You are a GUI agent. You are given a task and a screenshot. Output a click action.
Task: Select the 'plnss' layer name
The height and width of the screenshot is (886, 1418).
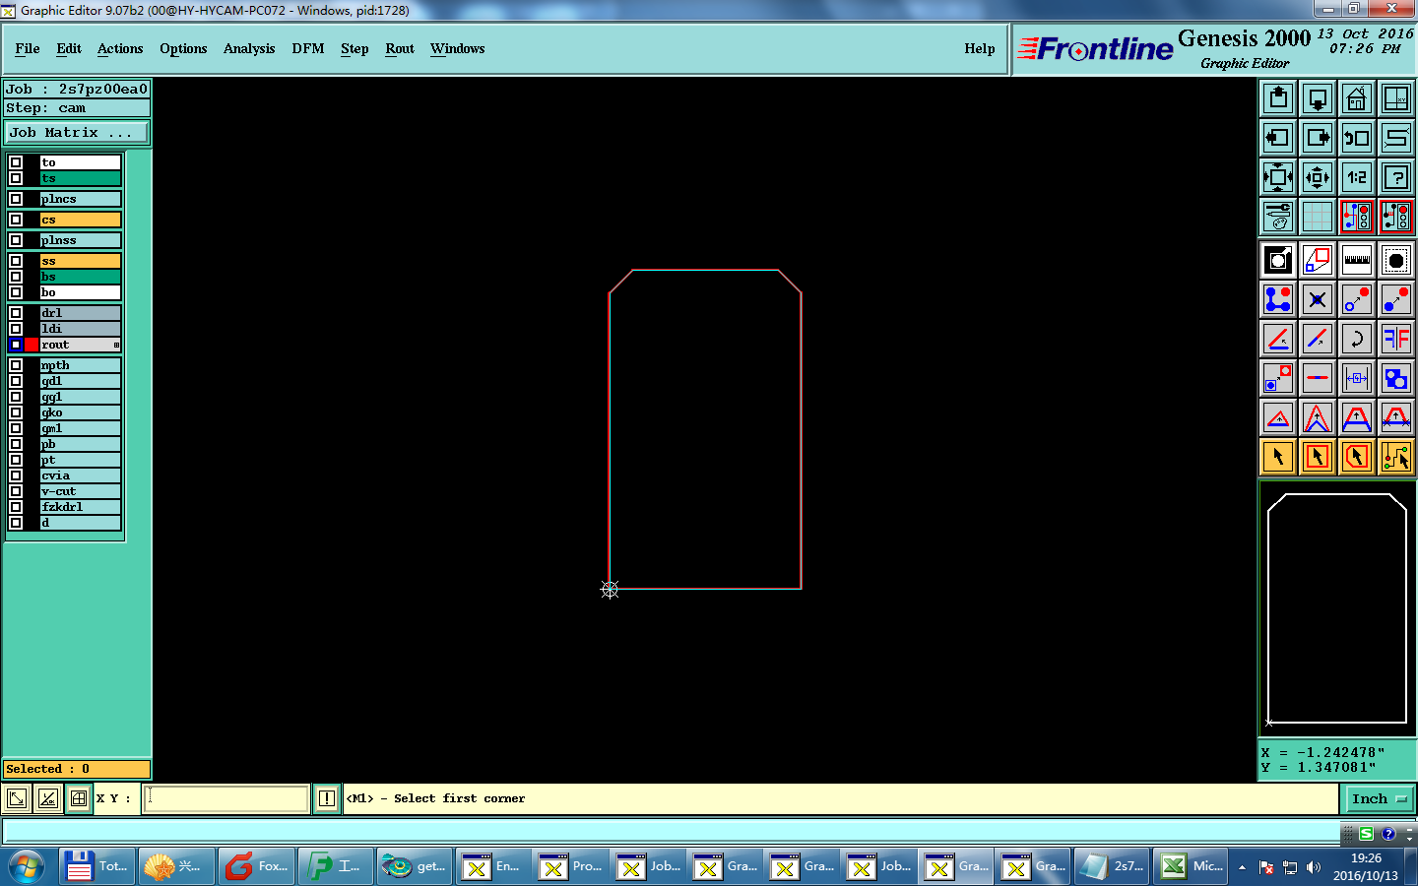tap(80, 240)
